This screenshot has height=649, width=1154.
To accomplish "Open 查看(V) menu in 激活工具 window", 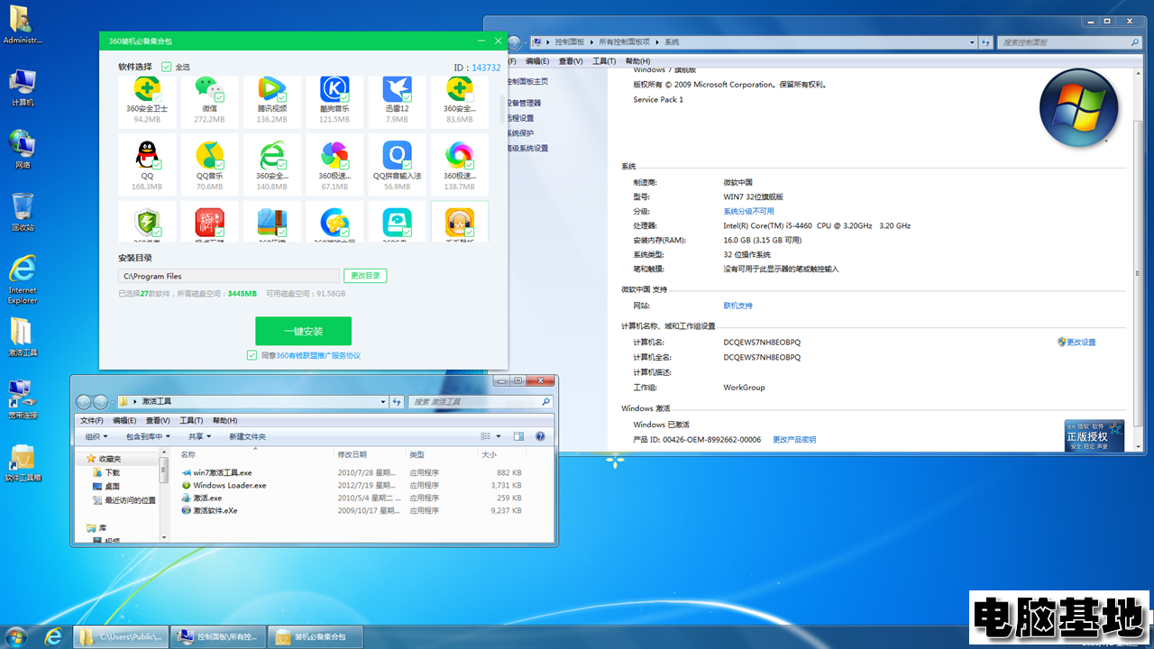I will coord(158,420).
